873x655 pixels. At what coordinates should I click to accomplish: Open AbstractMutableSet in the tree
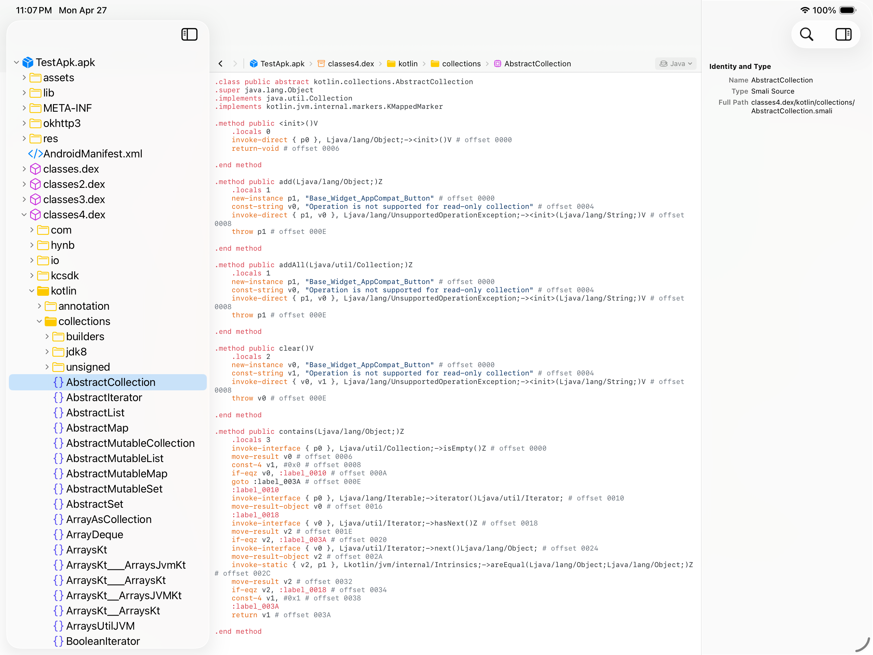114,489
